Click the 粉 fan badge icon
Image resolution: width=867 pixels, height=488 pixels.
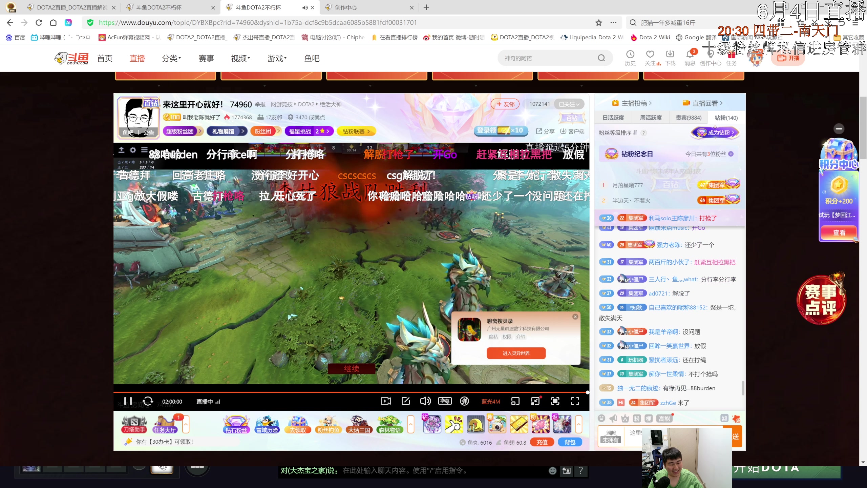[637, 419]
